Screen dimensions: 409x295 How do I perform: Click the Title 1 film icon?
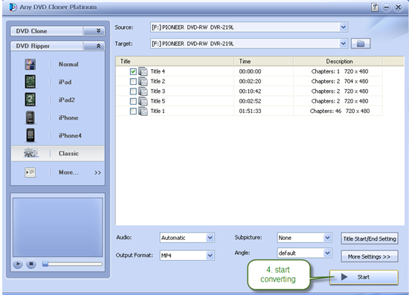click(143, 111)
